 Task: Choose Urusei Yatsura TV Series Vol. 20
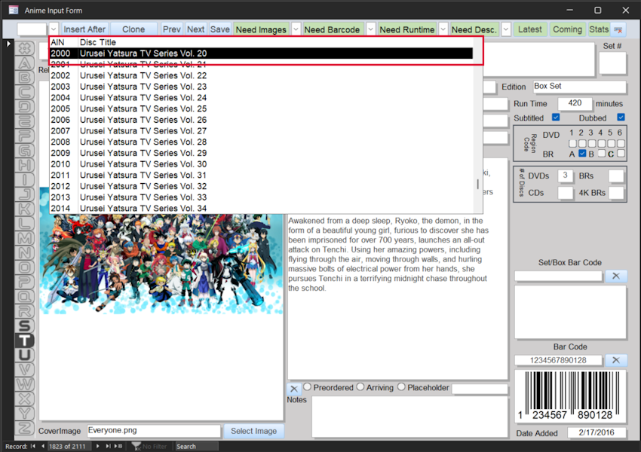pyautogui.click(x=261, y=53)
